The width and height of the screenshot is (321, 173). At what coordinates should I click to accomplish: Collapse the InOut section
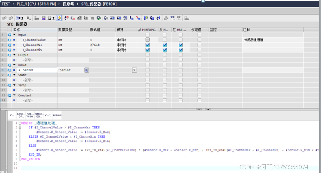tap(15, 65)
